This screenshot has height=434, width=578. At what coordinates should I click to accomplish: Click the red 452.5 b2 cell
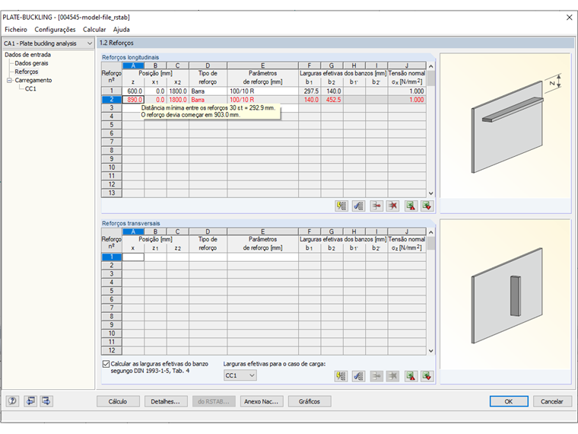[332, 100]
